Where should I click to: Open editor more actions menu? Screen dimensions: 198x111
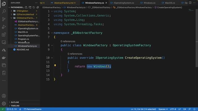[x=194, y=3]
